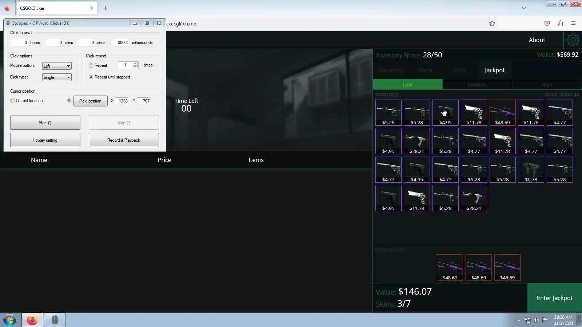Click the Enter Jackpot button

click(x=555, y=298)
